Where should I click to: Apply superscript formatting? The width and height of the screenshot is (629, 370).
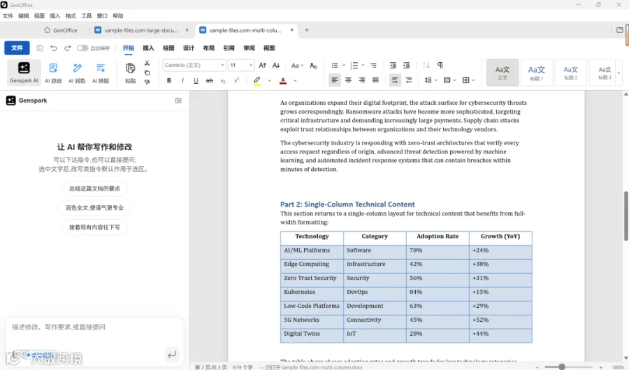[237, 80]
